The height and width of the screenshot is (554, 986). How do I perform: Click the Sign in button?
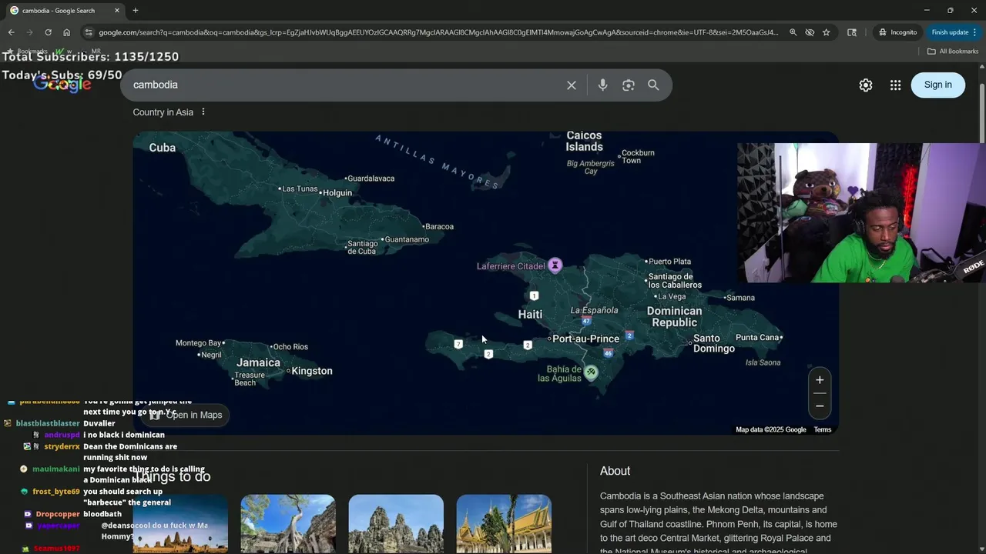(938, 85)
